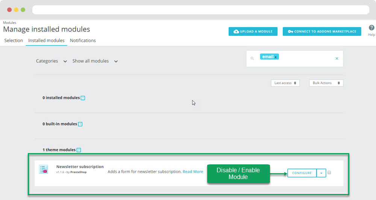Screen dimensions: 376x200
Task: Click the info icon beside installed modules
Action: [x=83, y=98]
